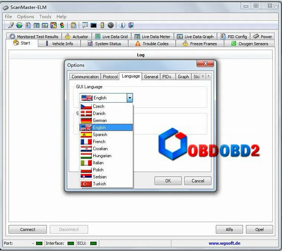This screenshot has height=251, width=282.
Task: Open the Live Data Grid tab
Action: pos(111,37)
